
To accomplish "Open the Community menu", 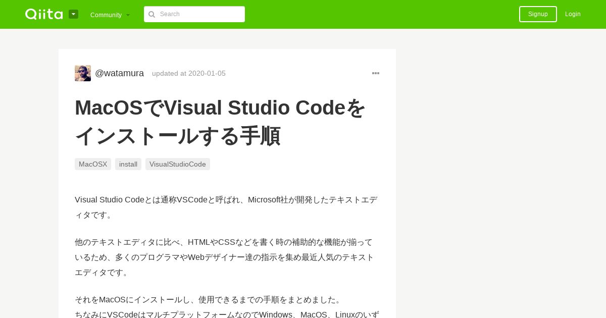I will 110,15.
